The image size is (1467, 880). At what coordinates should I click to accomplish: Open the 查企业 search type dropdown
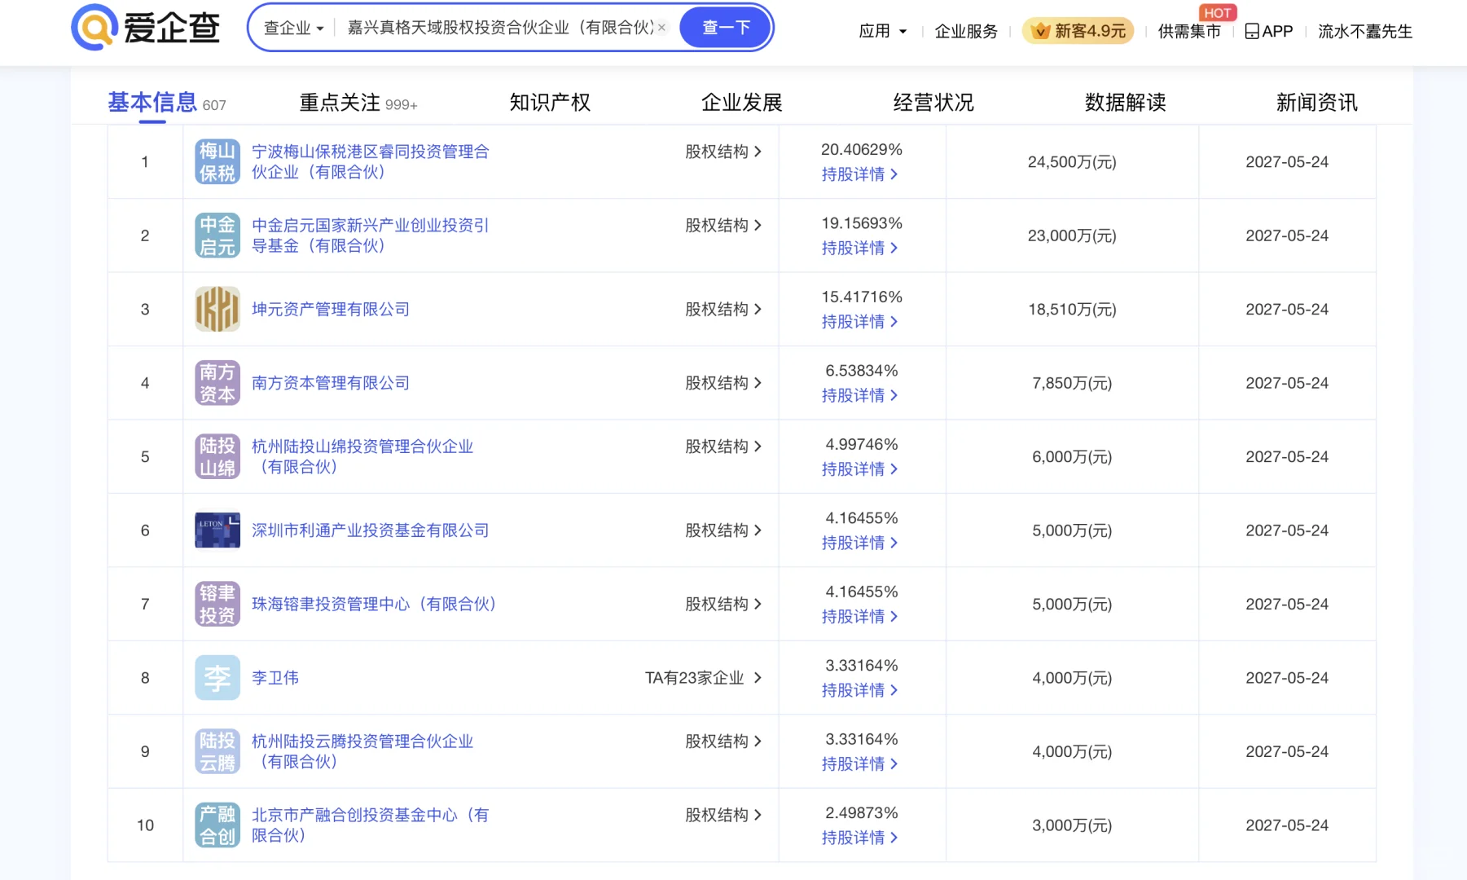pyautogui.click(x=293, y=28)
